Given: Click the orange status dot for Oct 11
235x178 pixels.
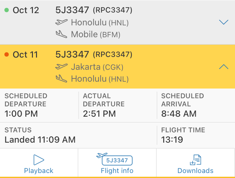Looking at the screenshot, I should 7,55.
